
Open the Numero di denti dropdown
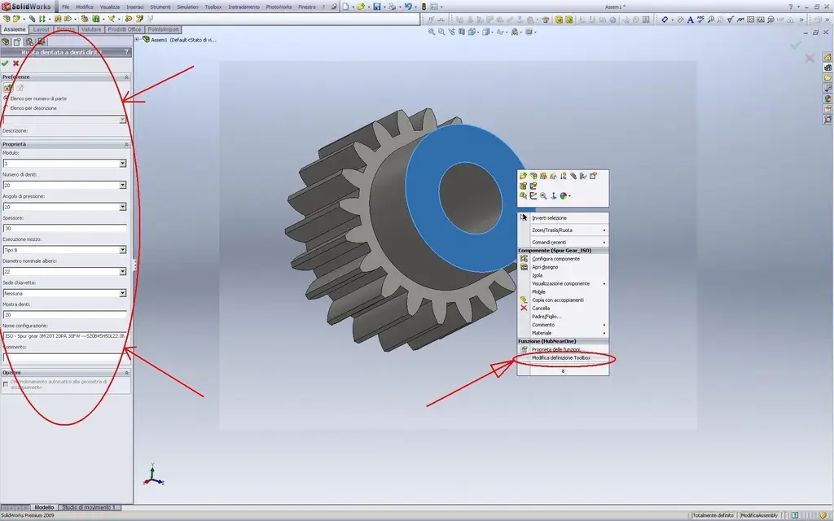click(123, 185)
